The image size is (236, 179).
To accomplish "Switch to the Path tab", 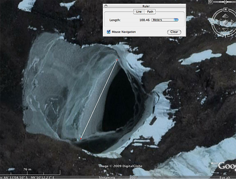I will tap(150, 11).
